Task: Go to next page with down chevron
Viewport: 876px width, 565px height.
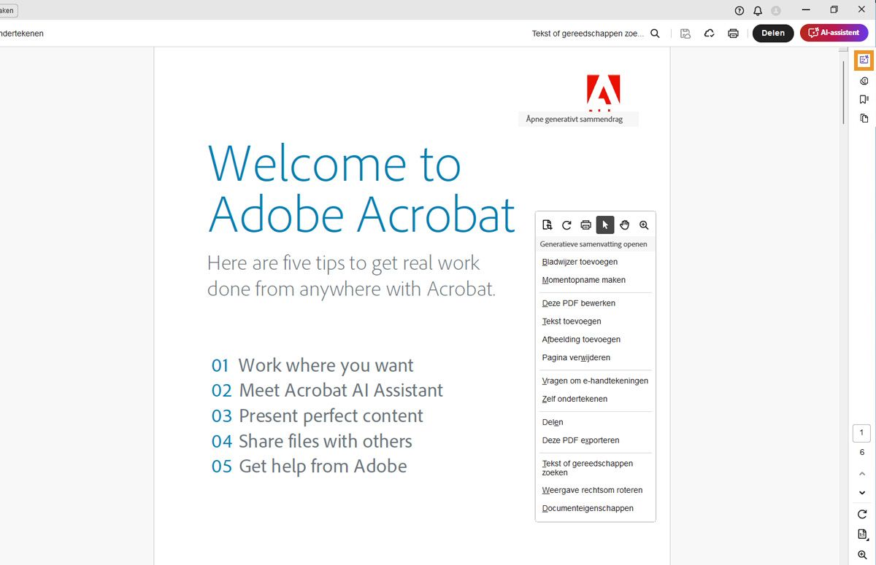Action: [x=862, y=493]
